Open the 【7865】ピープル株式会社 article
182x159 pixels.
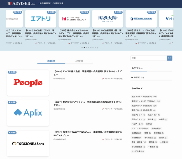88,73
